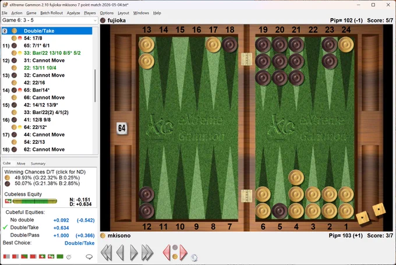This screenshot has height=265, width=396.
Task: Open the Game 6: 3 - 5 dropdown
Action: [x=49, y=20]
